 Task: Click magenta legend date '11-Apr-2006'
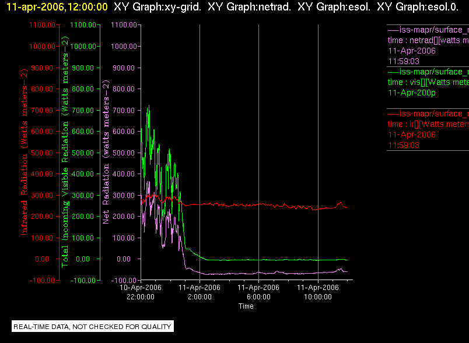click(x=412, y=51)
